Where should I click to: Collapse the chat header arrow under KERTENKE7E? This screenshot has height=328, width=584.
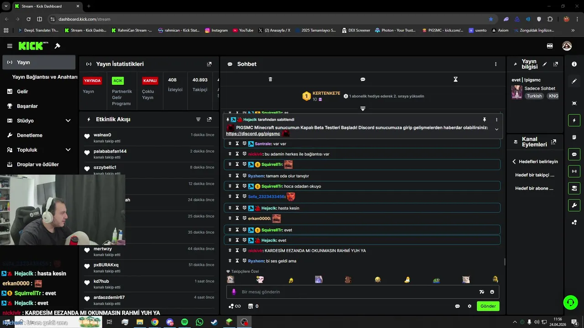[x=363, y=108]
